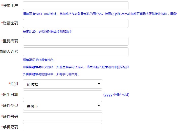Click the E-mail address hint under 登录用户

click(x=100, y=14)
